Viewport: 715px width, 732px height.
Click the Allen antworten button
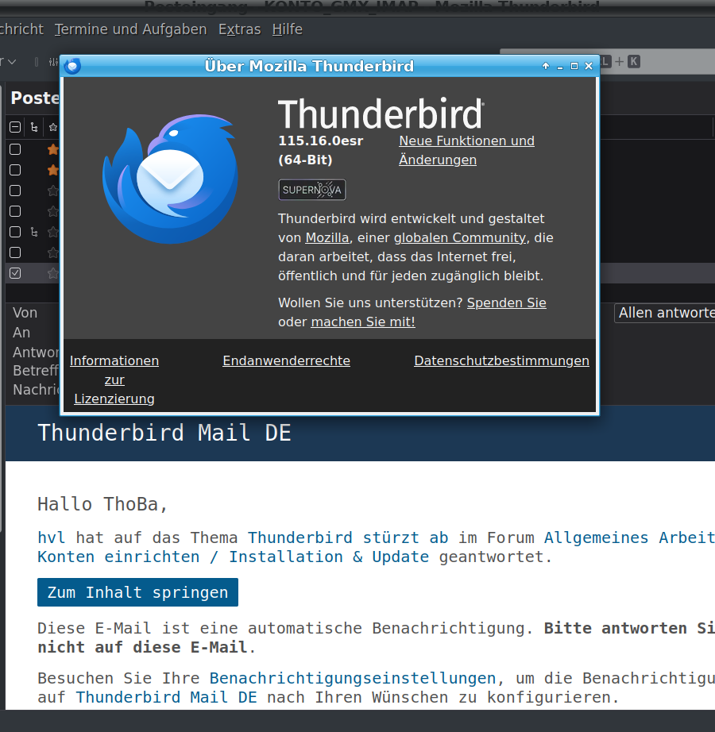(x=665, y=314)
